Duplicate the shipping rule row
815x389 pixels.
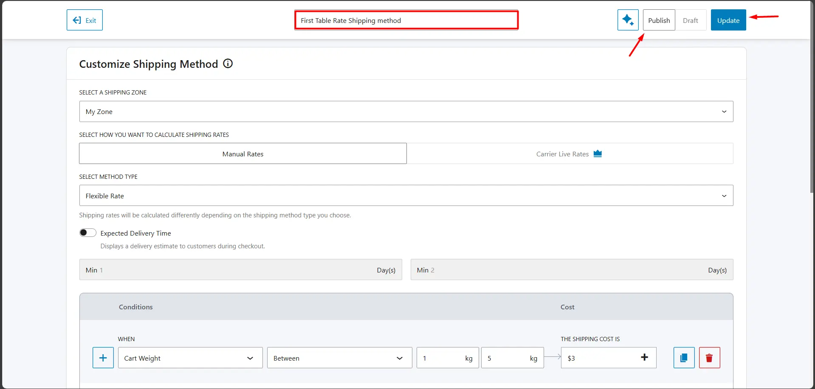[x=684, y=358]
